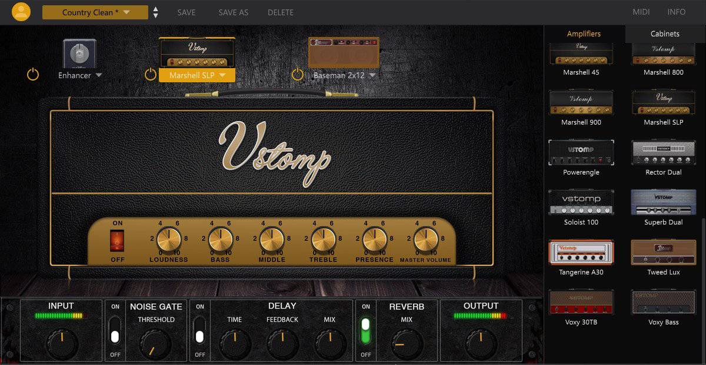Toggle the Delay on/off switch

[x=199, y=330]
